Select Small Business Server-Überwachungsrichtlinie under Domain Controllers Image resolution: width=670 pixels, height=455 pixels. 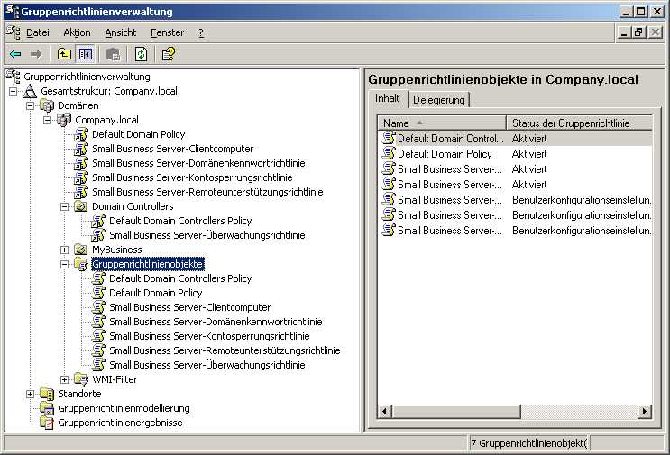pos(207,235)
